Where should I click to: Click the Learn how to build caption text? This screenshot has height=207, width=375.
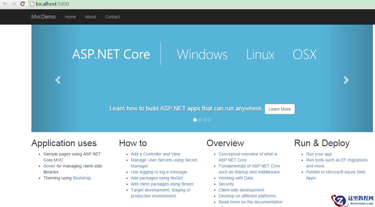point(186,108)
